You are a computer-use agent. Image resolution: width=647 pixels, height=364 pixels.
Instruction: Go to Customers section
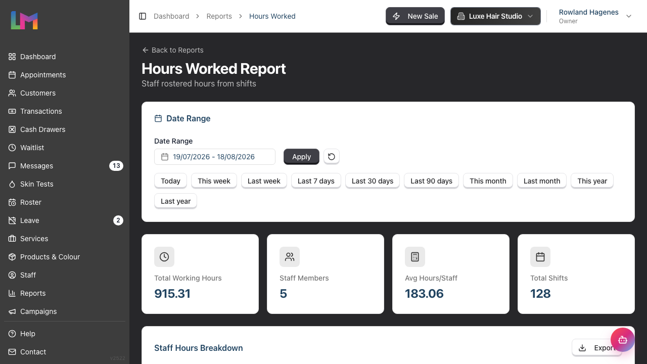65,93
